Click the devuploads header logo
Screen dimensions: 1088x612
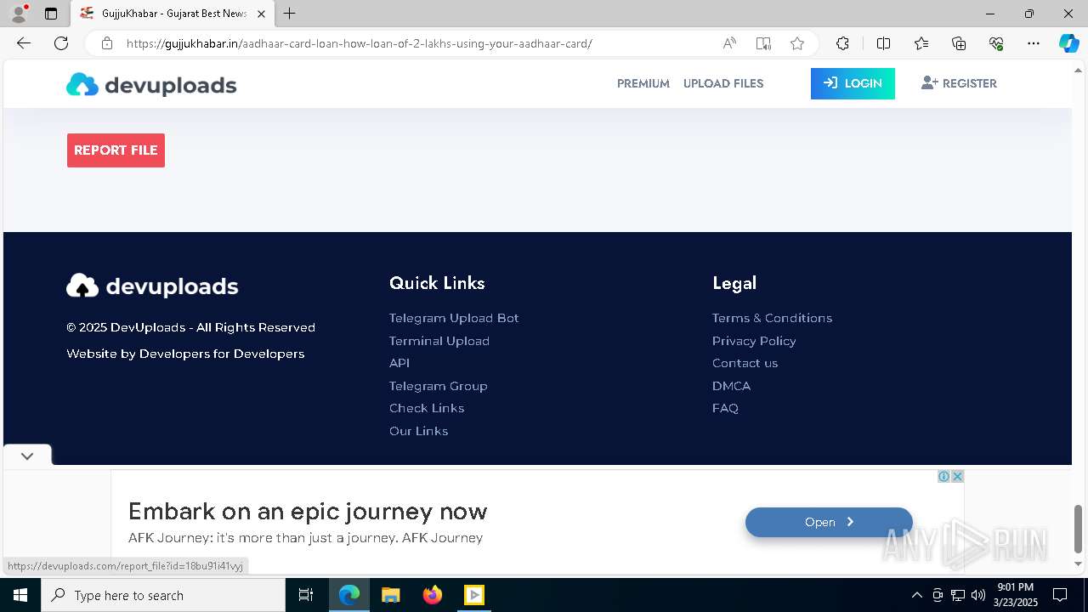[x=151, y=84]
